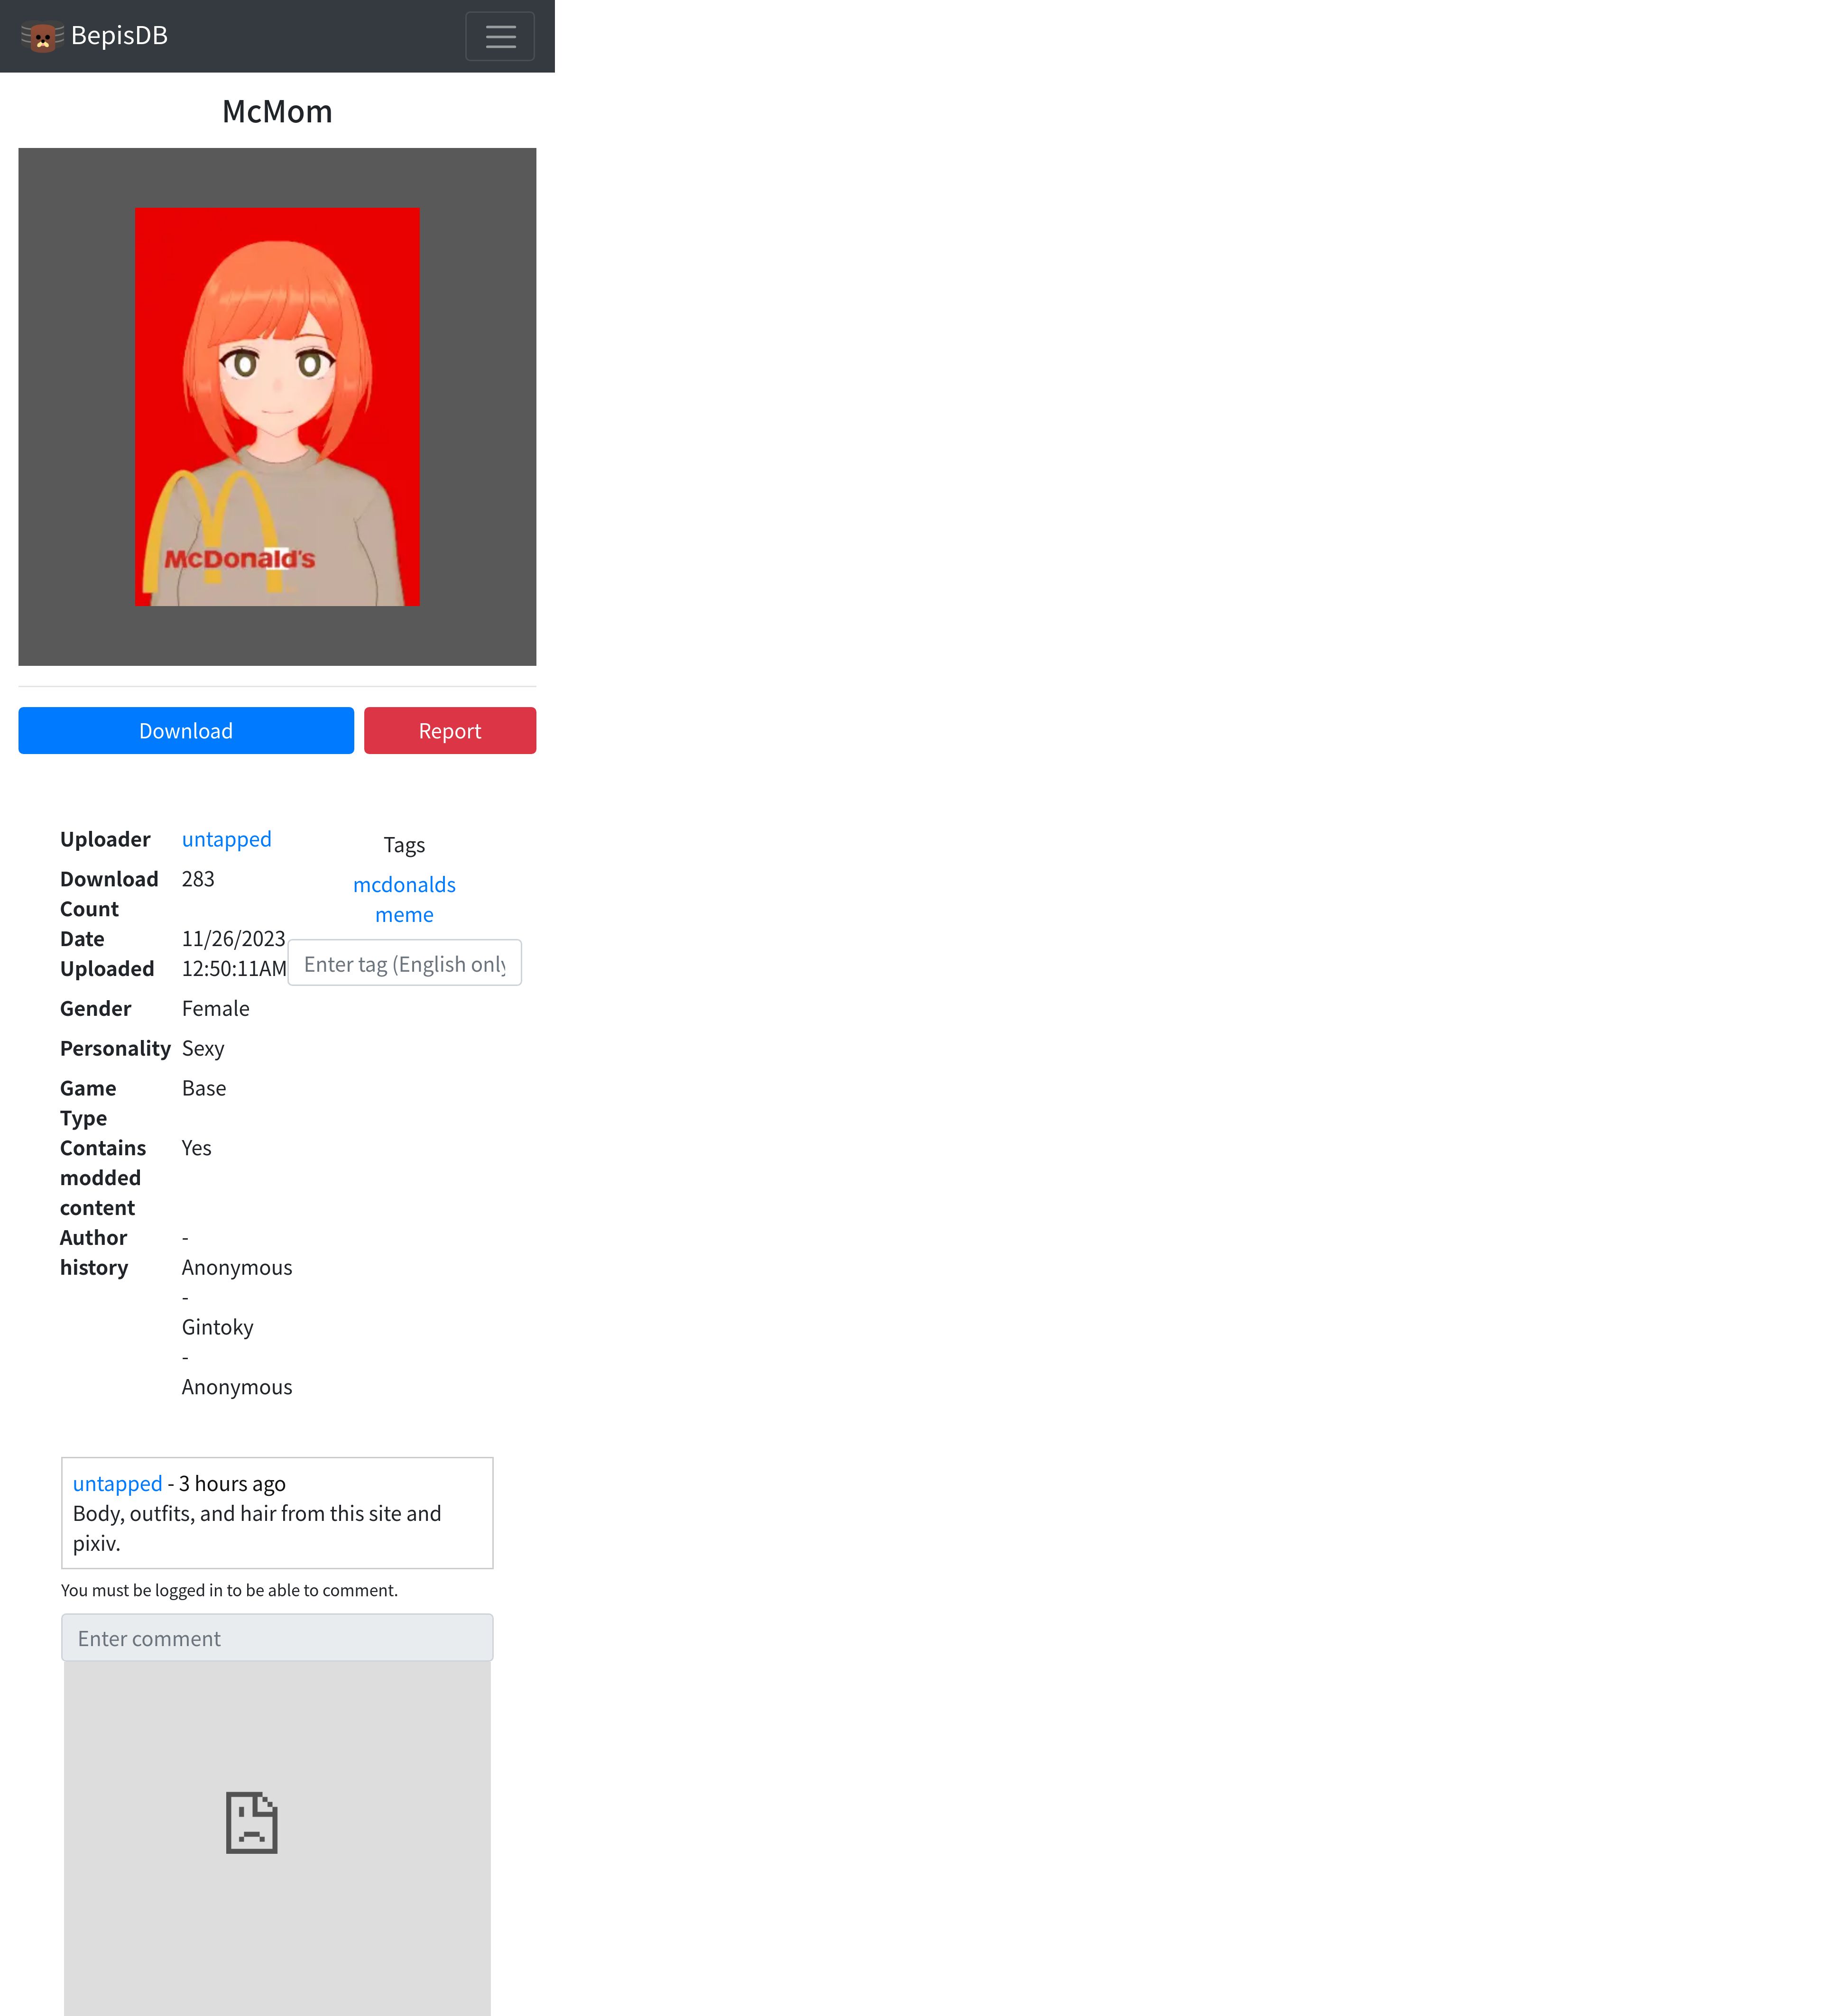Click the download count value 283
This screenshot has width=1827, height=2016.
(x=198, y=879)
